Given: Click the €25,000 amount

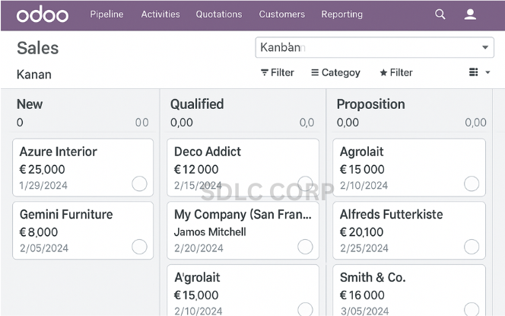Looking at the screenshot, I should click(42, 169).
